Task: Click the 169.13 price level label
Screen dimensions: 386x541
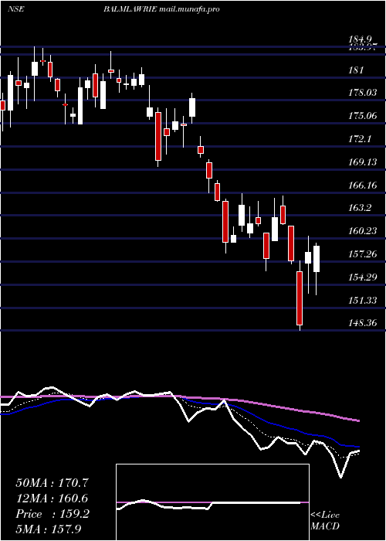Action: 364,162
